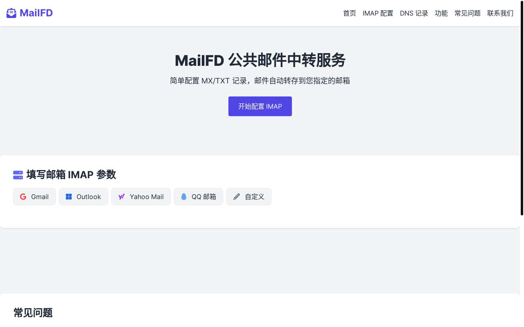Image resolution: width=524 pixels, height=327 pixels.
Task: Click the pencil icon on 自定义 button
Action: (x=237, y=197)
